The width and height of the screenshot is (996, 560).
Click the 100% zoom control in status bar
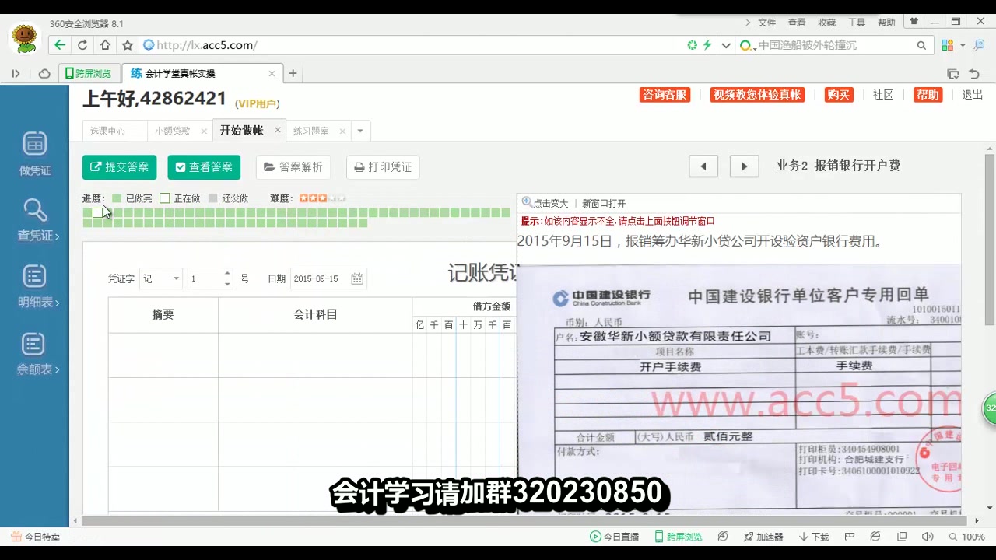(x=967, y=537)
